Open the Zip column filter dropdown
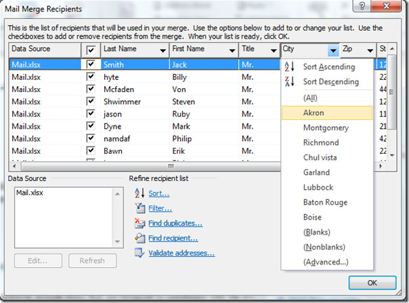409x303 pixels. tap(370, 51)
